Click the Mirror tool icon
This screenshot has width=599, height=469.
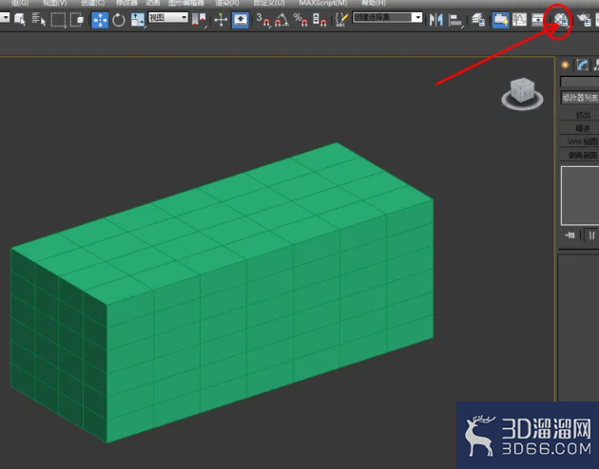435,20
